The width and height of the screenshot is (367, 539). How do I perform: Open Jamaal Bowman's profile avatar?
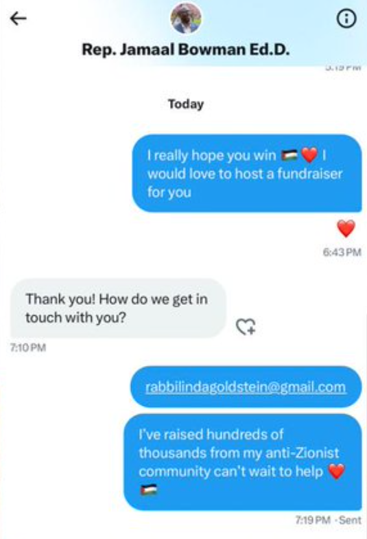[186, 18]
